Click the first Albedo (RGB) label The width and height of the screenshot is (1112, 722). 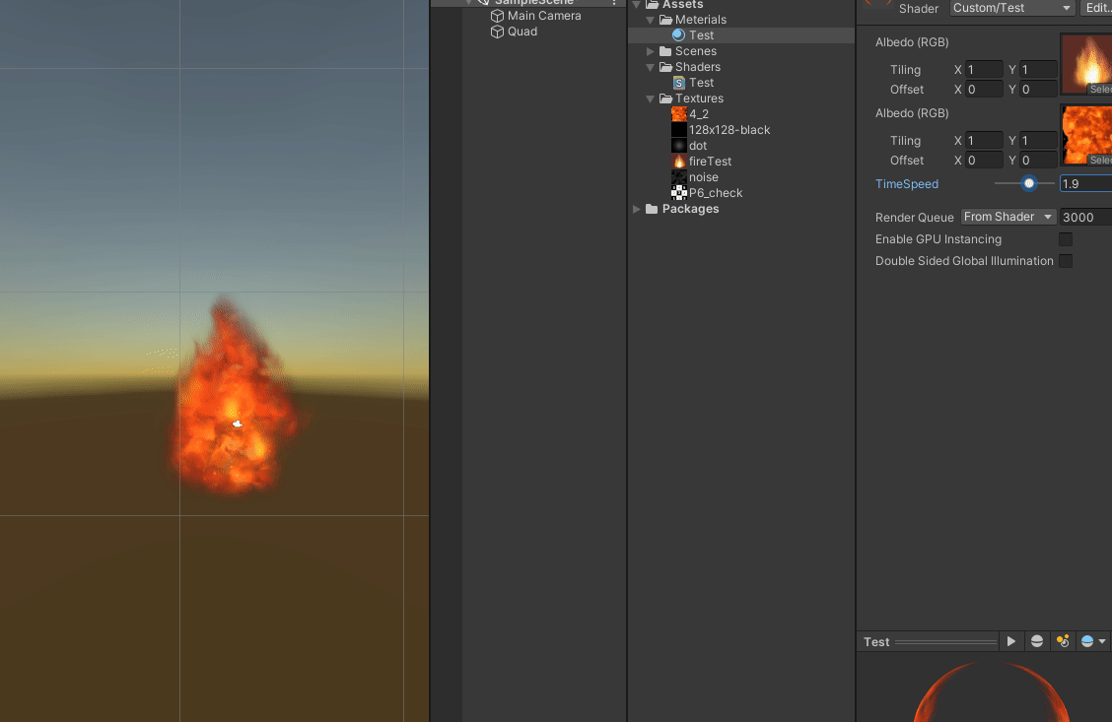[912, 41]
